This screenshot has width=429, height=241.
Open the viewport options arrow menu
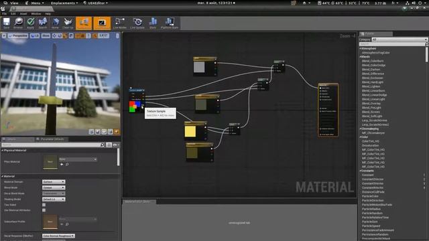(4, 35)
